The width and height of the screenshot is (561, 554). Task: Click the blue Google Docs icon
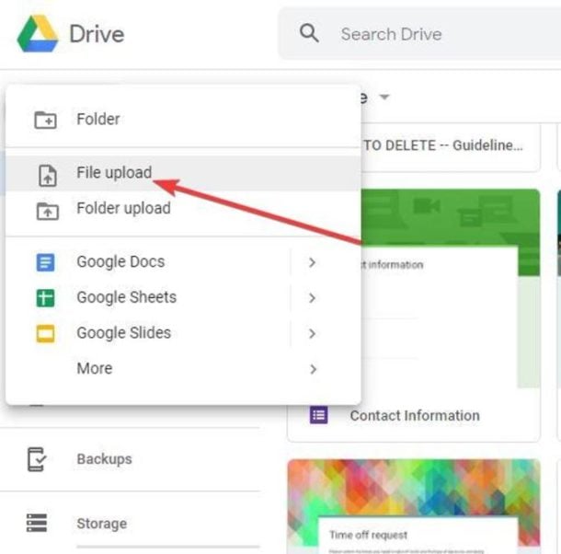coord(45,262)
